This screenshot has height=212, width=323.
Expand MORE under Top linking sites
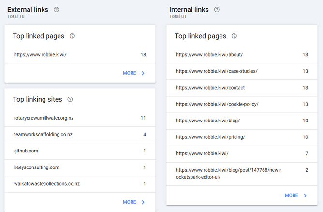pyautogui.click(x=133, y=202)
